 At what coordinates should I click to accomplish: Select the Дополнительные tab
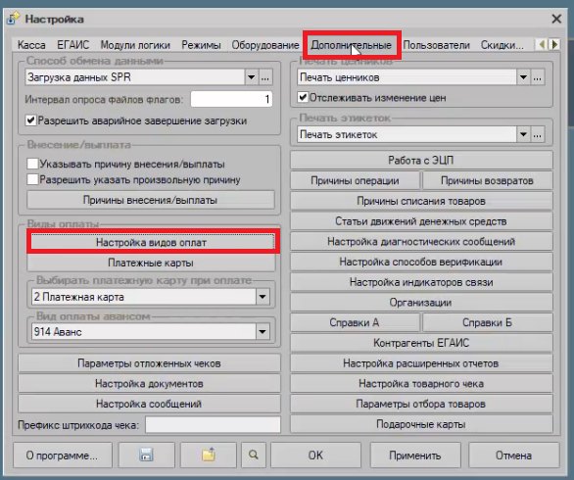click(352, 45)
